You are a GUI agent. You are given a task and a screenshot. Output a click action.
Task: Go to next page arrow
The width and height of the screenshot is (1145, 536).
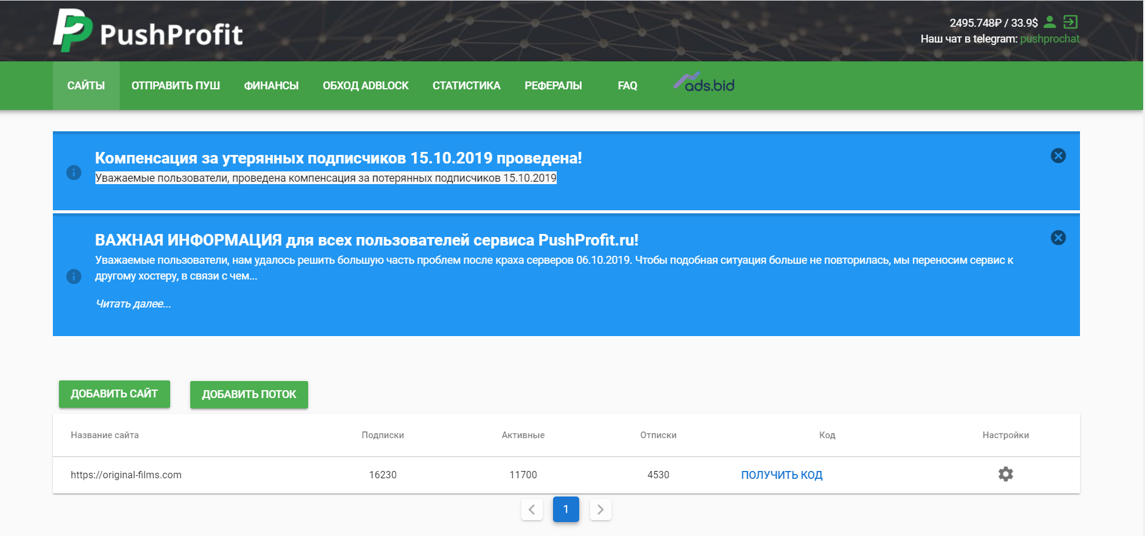click(x=600, y=509)
